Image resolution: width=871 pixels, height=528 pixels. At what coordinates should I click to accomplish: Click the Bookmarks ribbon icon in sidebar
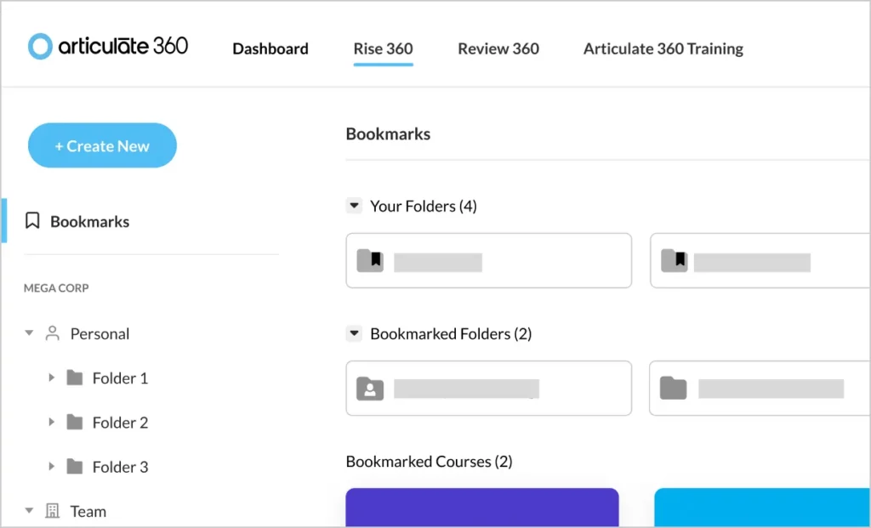pos(33,221)
